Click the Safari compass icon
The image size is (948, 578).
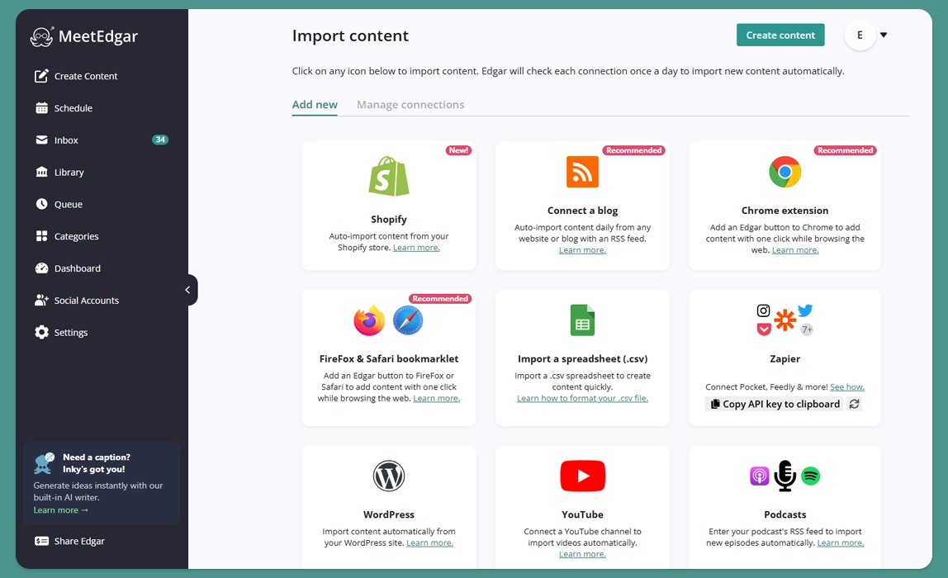(408, 320)
